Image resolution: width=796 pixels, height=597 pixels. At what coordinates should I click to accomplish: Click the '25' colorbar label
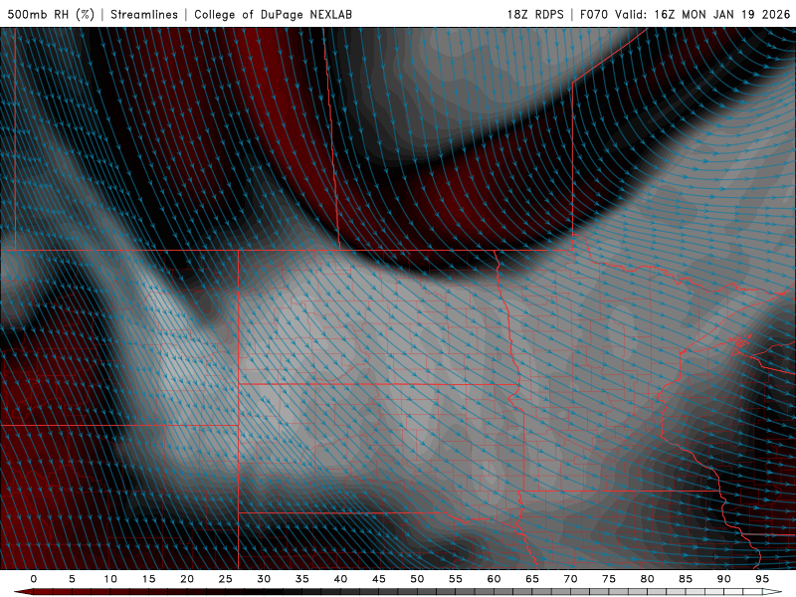(x=226, y=579)
